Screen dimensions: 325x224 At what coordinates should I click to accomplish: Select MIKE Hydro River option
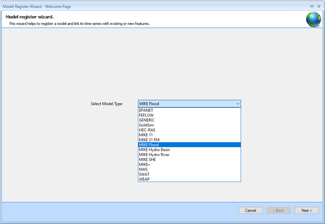click(189, 155)
